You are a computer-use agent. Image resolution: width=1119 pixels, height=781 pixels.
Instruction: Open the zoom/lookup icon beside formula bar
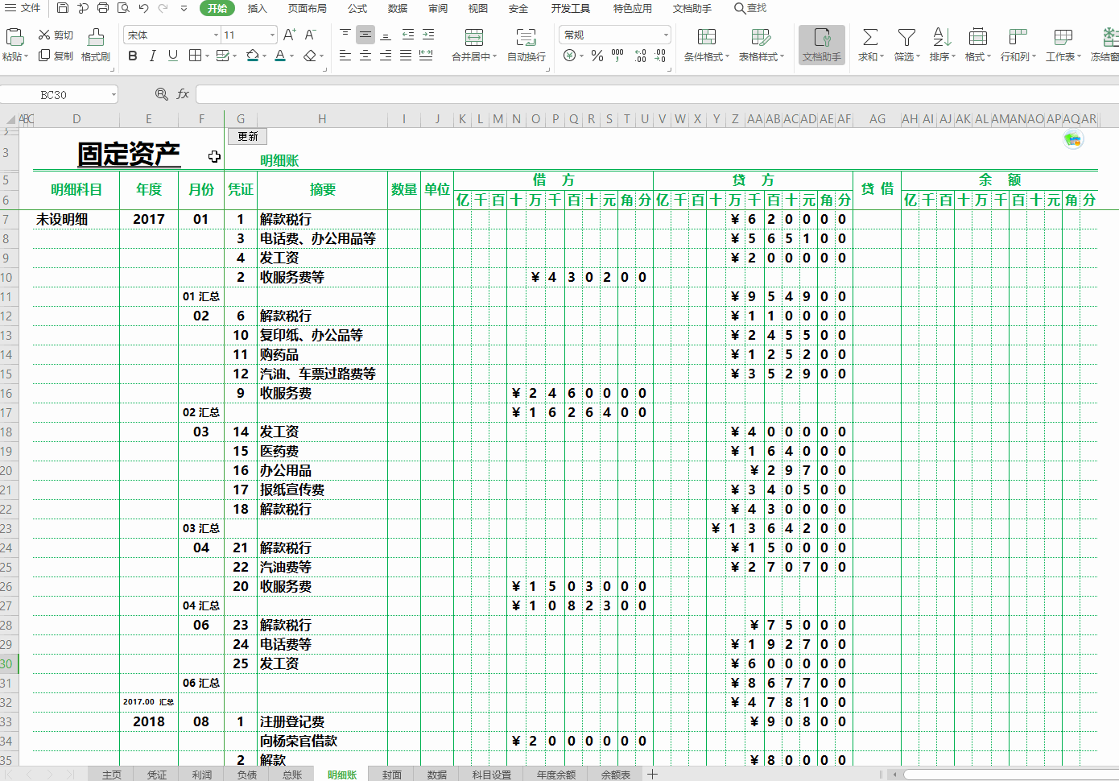coord(161,94)
